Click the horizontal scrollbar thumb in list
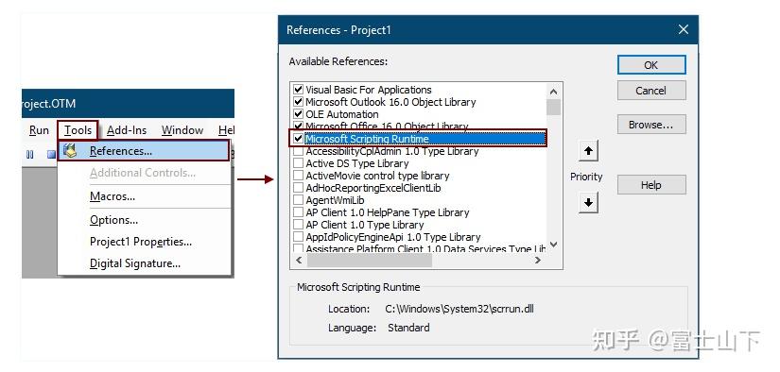This screenshot has height=372, width=780. point(369,260)
